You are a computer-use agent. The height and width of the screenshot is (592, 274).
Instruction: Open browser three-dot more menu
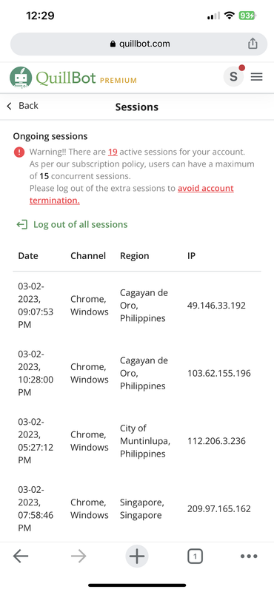pos(249,556)
